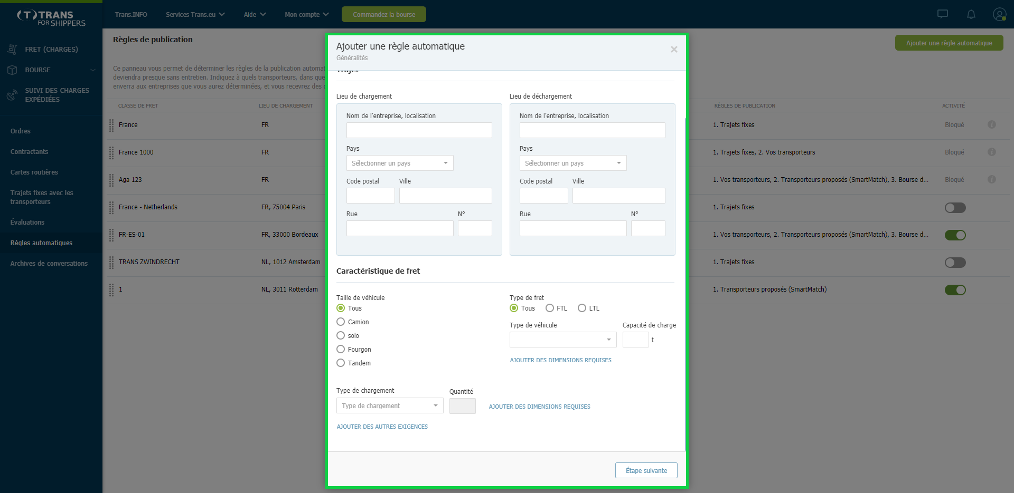Toggle activity switch for Rotterdam rule 1
This screenshot has width=1014, height=493.
tap(955, 290)
